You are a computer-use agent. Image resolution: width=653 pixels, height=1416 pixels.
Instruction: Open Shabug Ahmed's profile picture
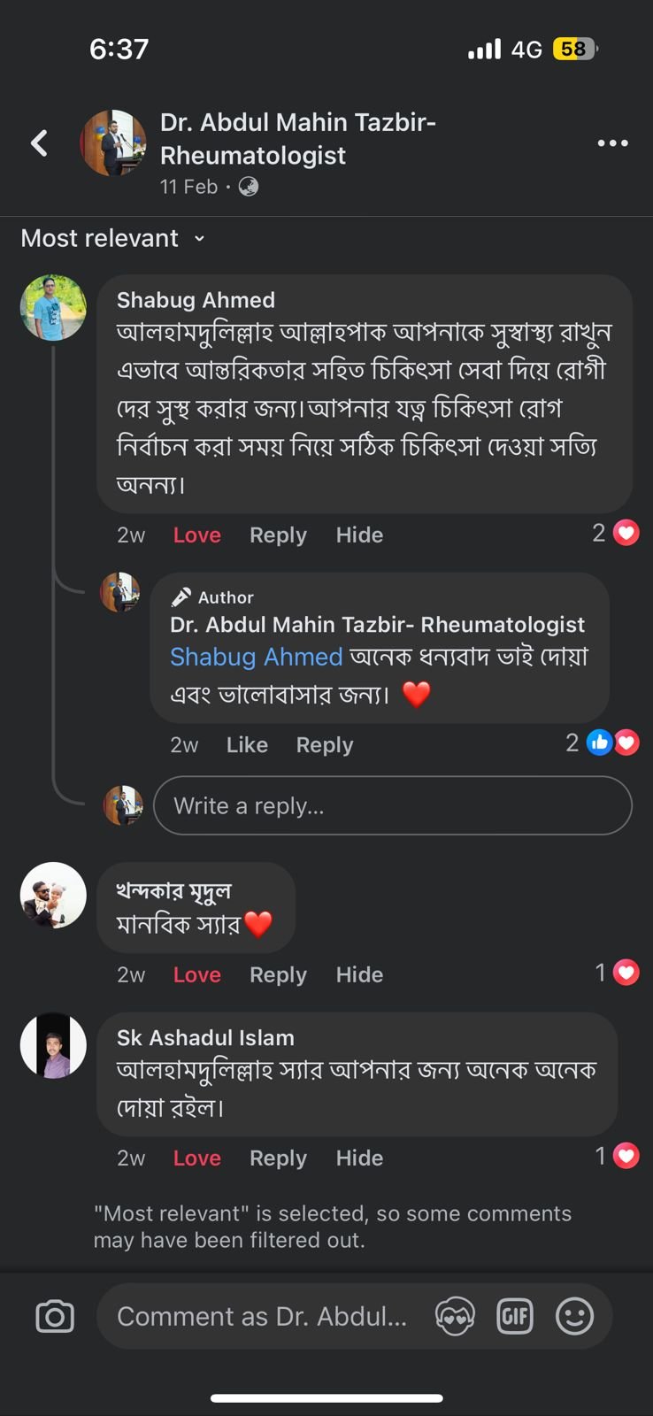(x=53, y=308)
